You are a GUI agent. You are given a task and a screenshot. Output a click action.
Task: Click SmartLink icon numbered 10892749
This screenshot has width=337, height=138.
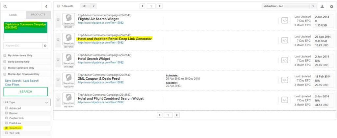pyautogui.click(x=68, y=79)
